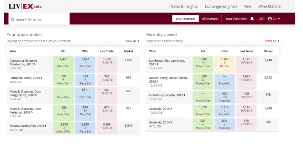Screen dimensions: 303x148
Task: Switch to Your Markets tab
Action: (x=185, y=19)
